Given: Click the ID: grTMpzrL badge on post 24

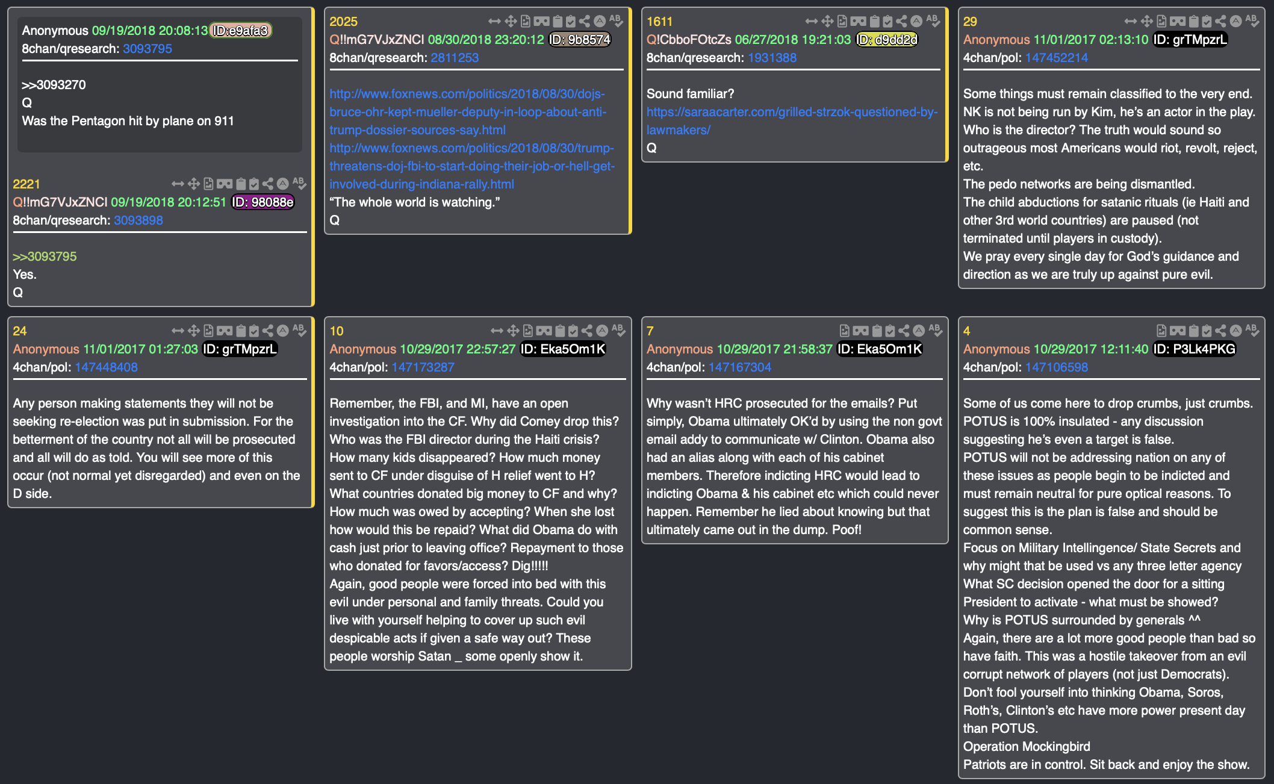Looking at the screenshot, I should pos(240,349).
